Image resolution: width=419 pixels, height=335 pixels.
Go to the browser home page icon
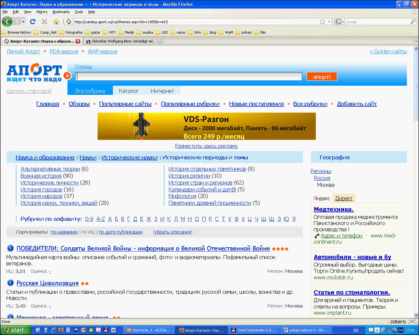(56, 21)
